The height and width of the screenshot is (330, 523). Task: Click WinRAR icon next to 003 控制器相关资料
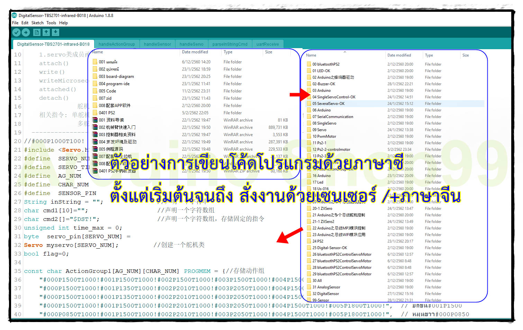95,135
